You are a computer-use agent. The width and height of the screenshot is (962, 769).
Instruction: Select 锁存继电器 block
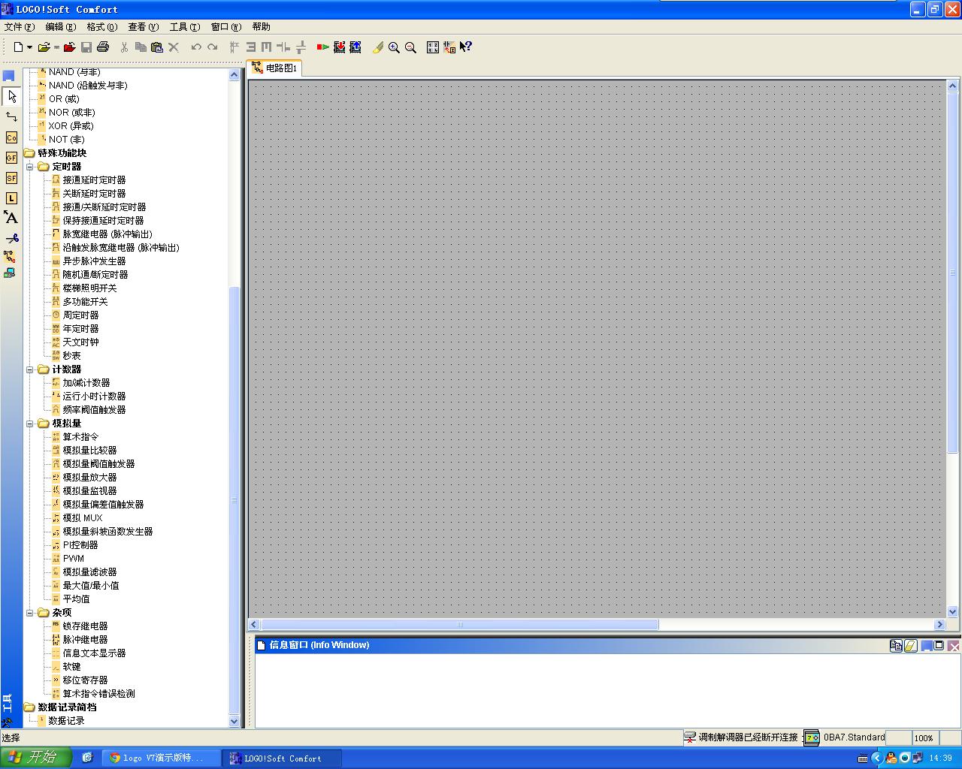coord(85,626)
